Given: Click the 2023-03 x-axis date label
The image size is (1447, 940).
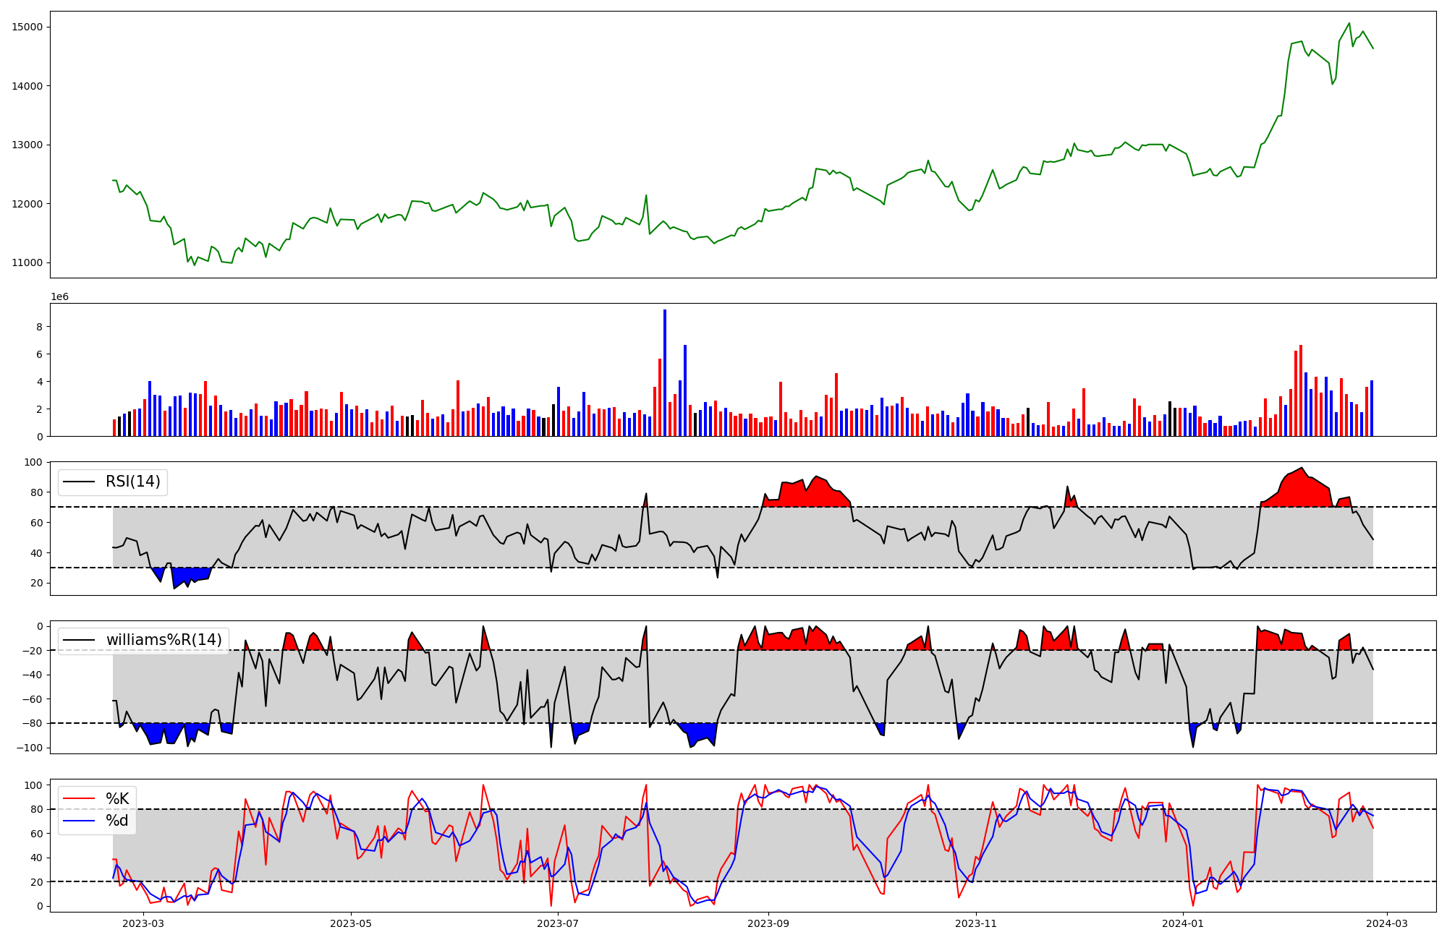Looking at the screenshot, I should tap(143, 923).
